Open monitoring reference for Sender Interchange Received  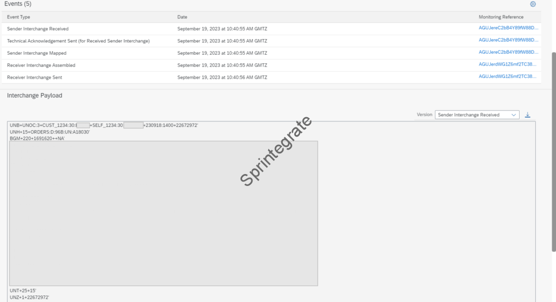tap(508, 29)
